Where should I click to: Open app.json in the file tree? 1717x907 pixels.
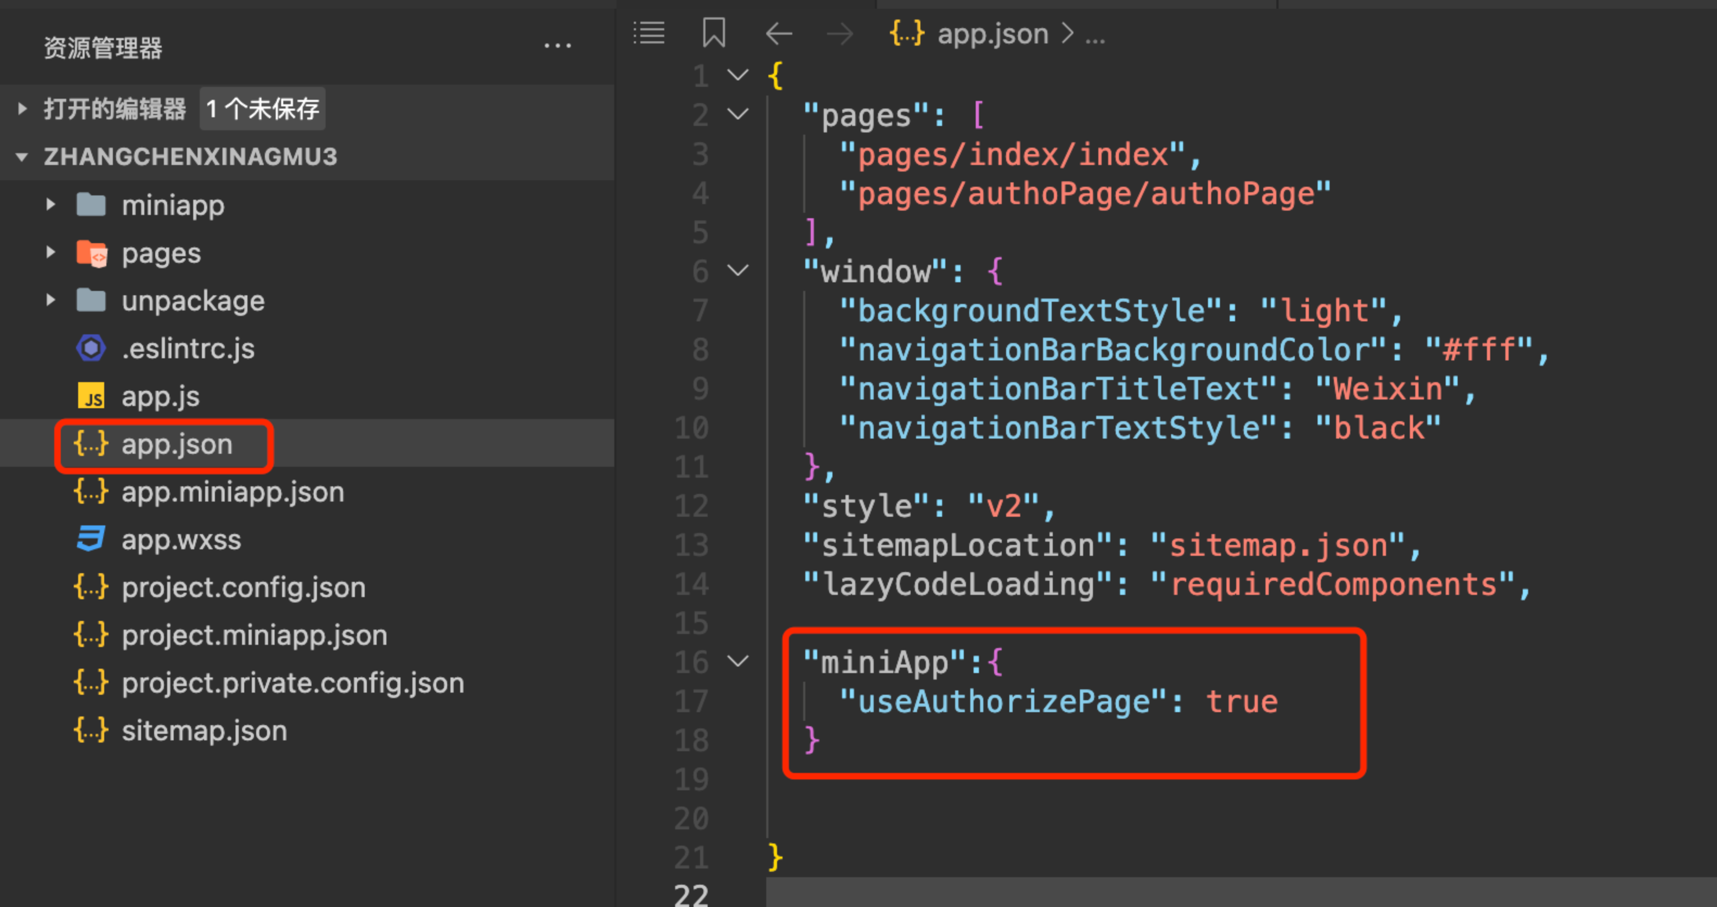pyautogui.click(x=177, y=444)
